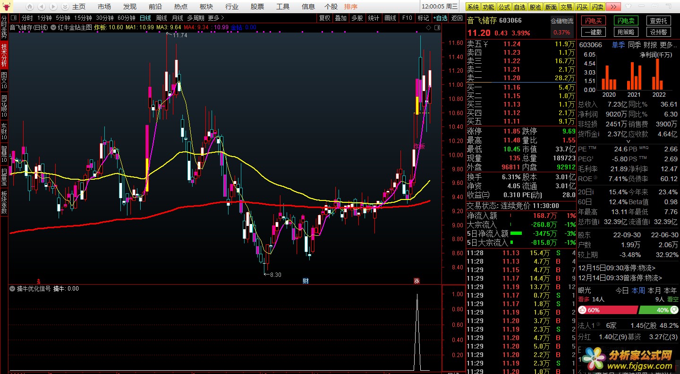
Task: Click the thumbs-down bearish vote icon
Action: pos(673,310)
